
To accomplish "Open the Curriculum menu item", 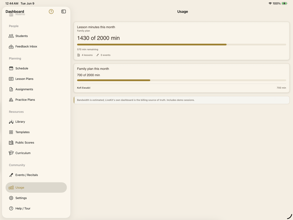I will pyautogui.click(x=36, y=153).
